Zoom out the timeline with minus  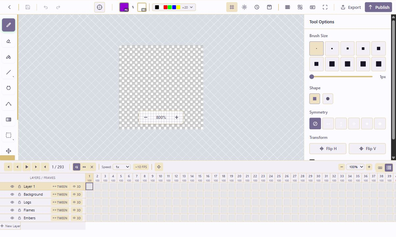(342, 167)
